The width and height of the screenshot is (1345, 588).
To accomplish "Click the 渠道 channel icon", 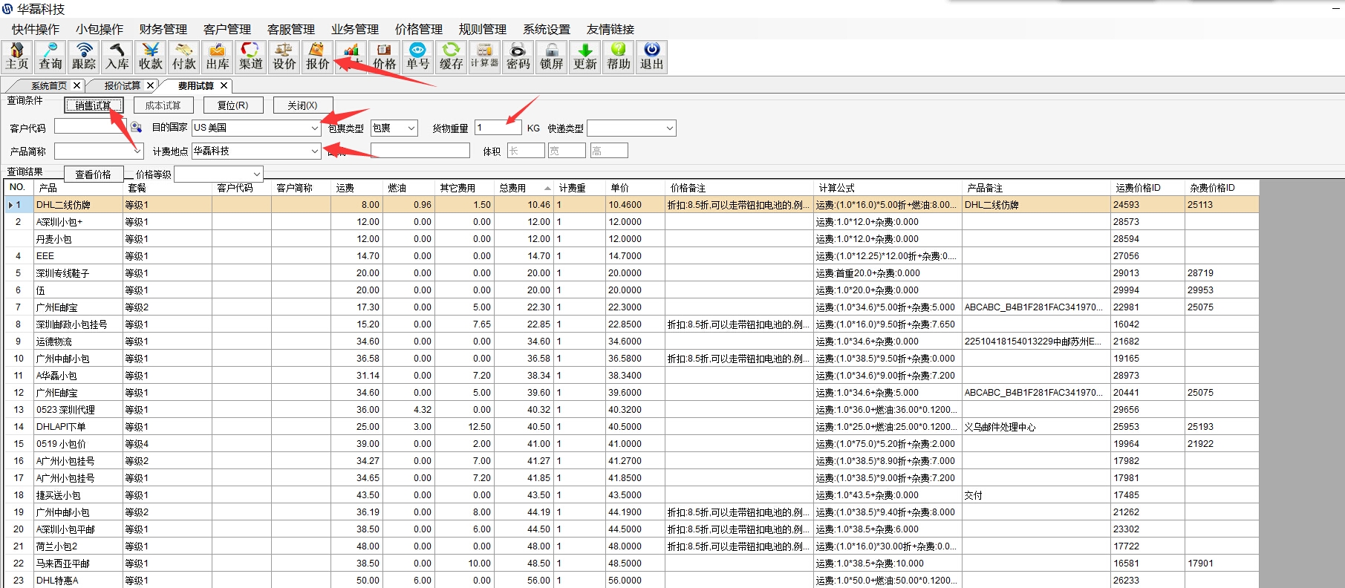I will 251,56.
